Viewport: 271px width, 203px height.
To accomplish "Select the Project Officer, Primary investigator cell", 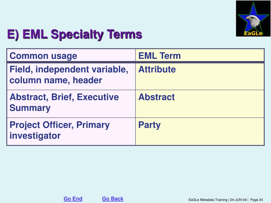I will pyautogui.click(x=71, y=132).
